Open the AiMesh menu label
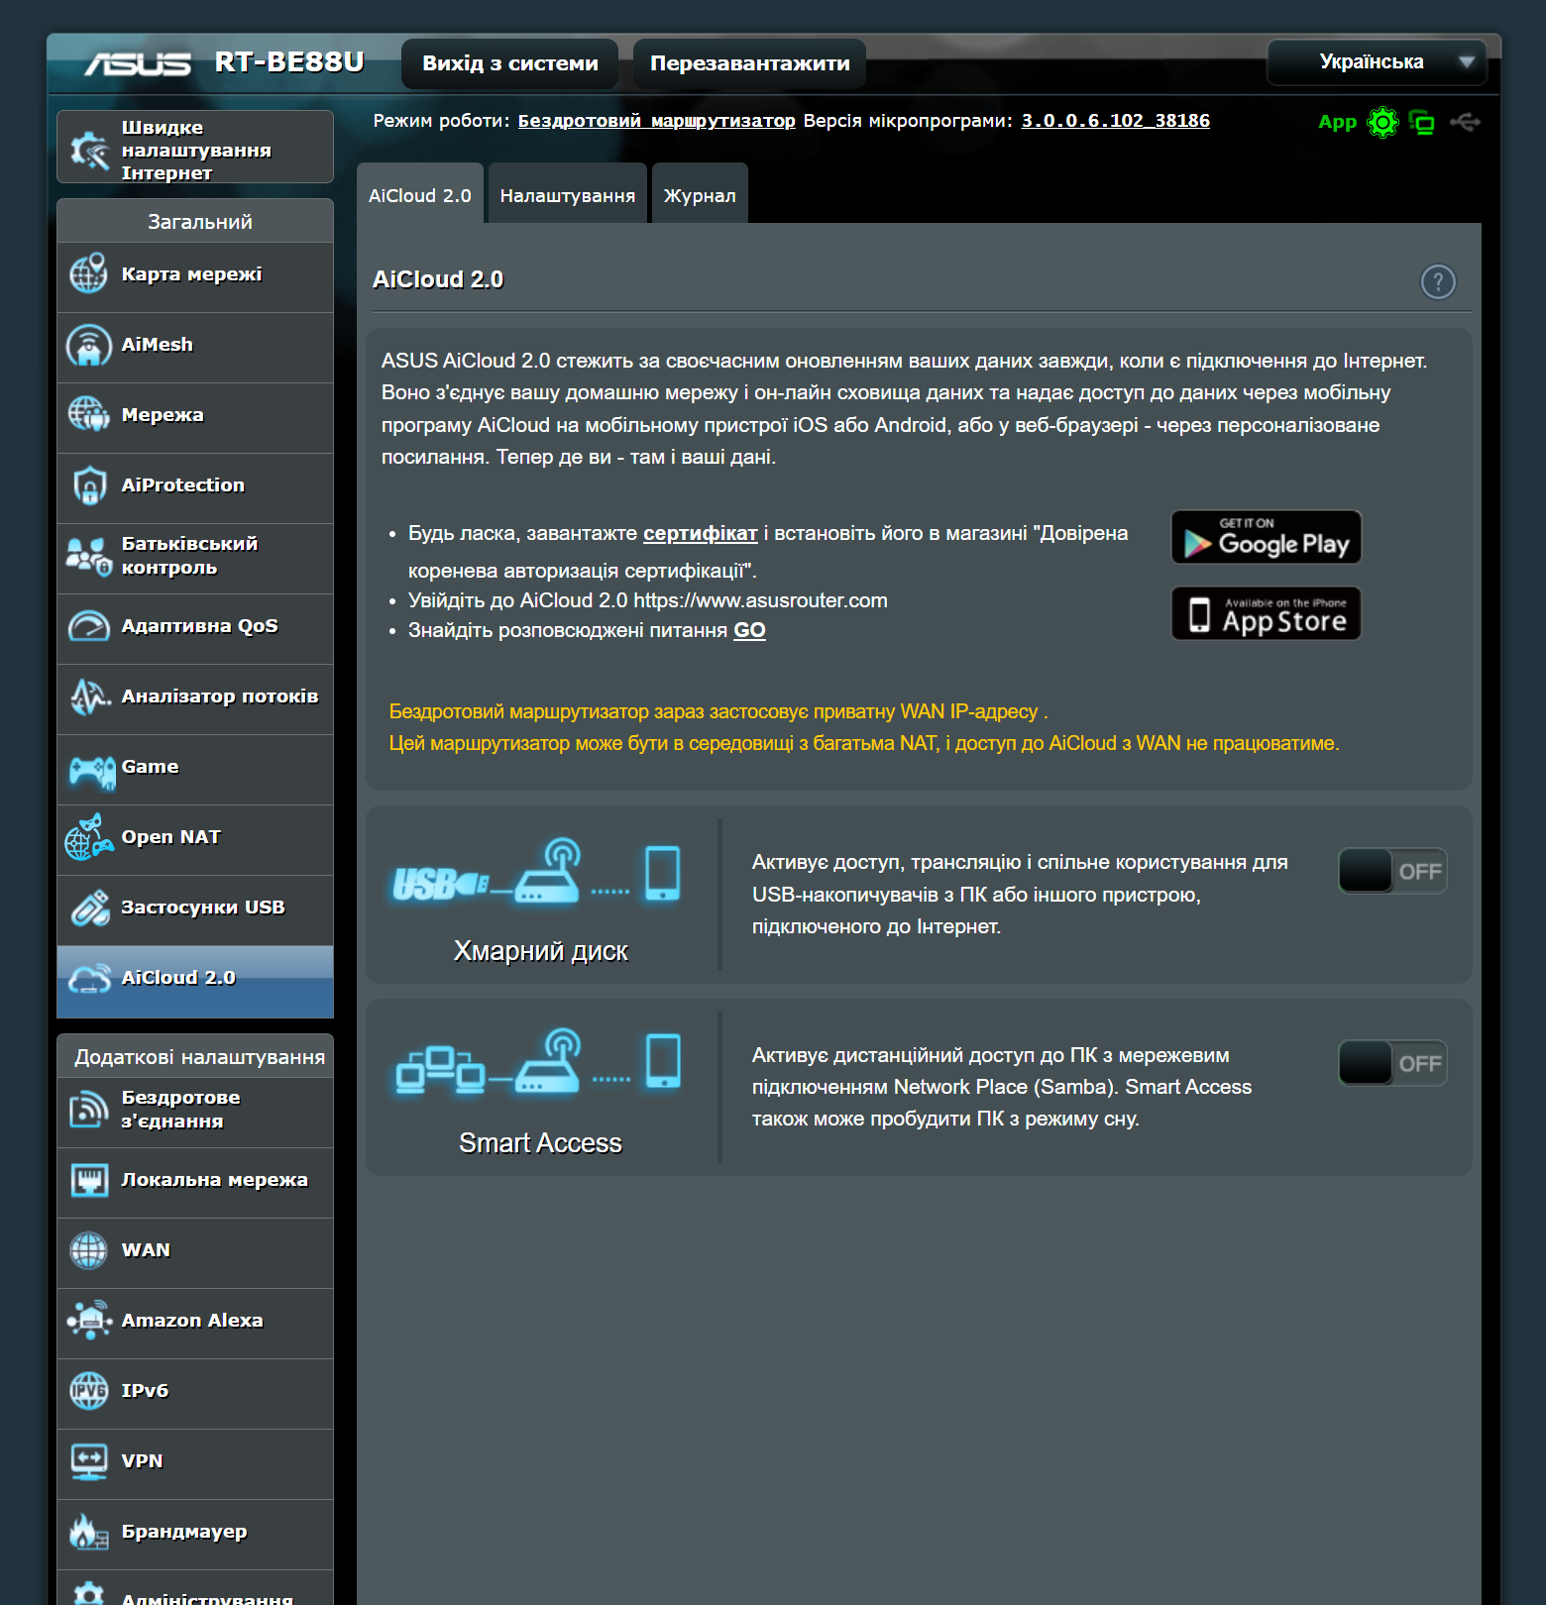Screen dimensions: 1546x1605 point(158,345)
